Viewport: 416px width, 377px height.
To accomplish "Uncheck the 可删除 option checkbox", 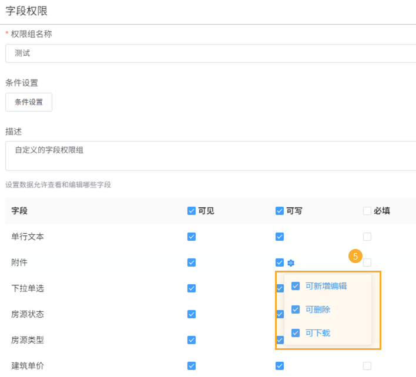I will tap(296, 309).
